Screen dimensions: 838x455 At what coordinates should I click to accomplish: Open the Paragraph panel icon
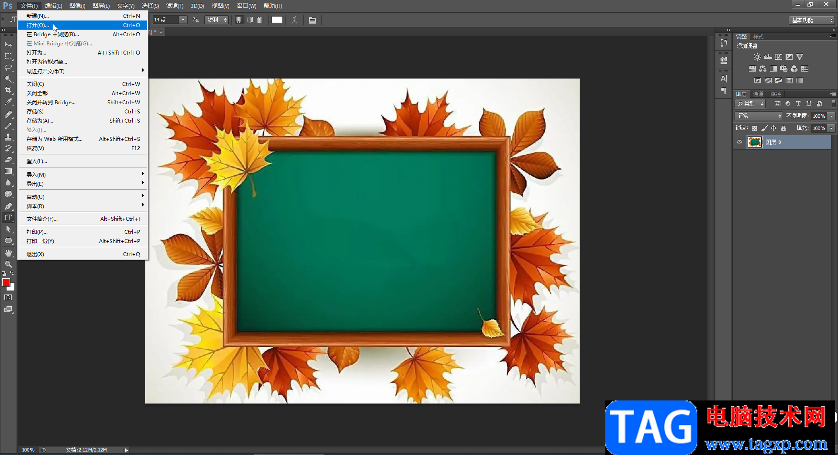[x=724, y=91]
